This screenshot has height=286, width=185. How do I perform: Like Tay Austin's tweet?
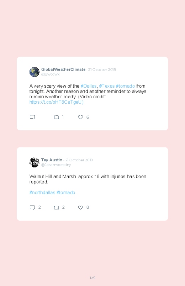[80, 207]
